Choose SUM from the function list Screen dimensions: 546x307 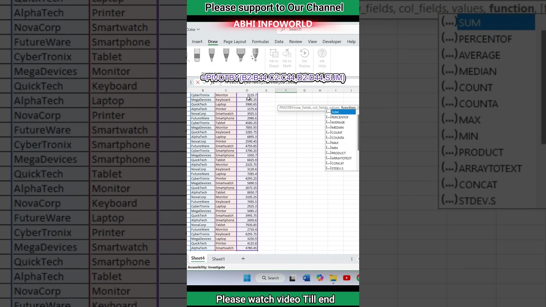[340, 112]
